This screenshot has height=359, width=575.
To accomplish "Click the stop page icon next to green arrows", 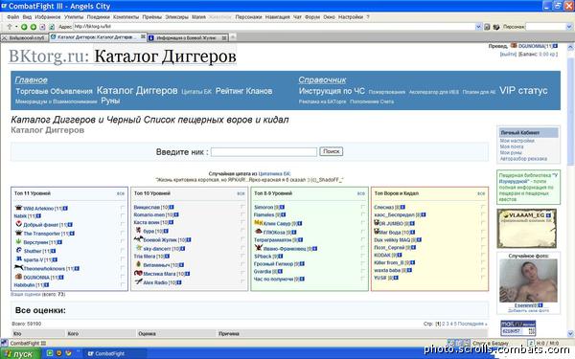I will (x=42, y=27).
